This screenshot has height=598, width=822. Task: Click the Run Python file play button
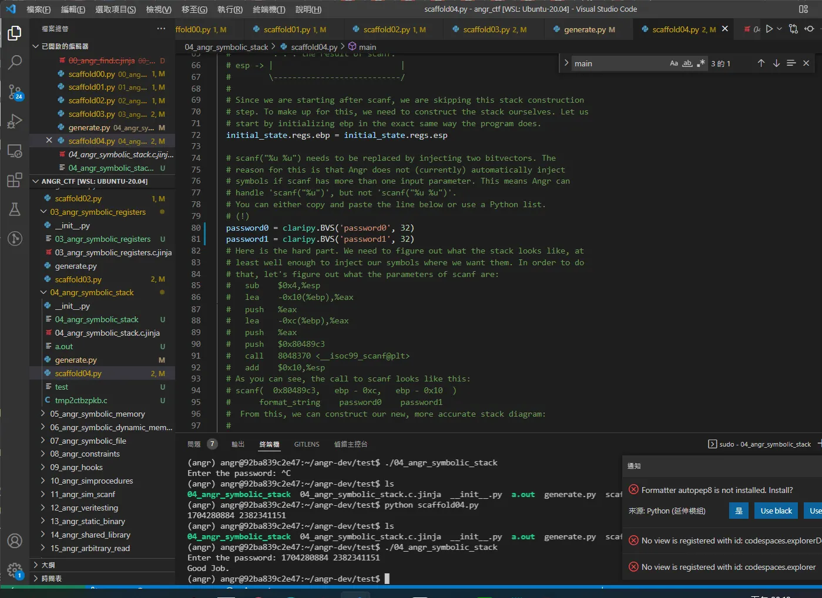click(x=769, y=29)
